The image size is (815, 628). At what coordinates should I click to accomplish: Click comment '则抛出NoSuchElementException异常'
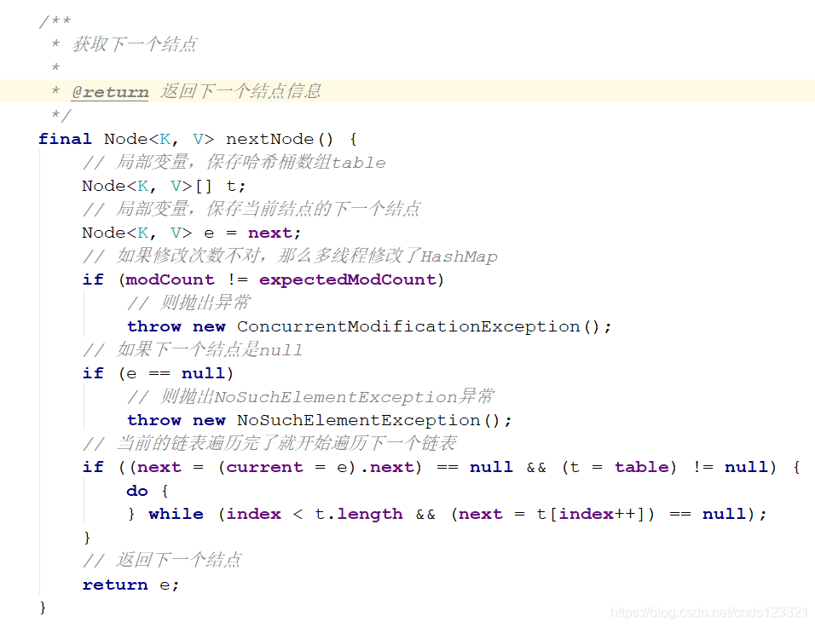tap(311, 396)
